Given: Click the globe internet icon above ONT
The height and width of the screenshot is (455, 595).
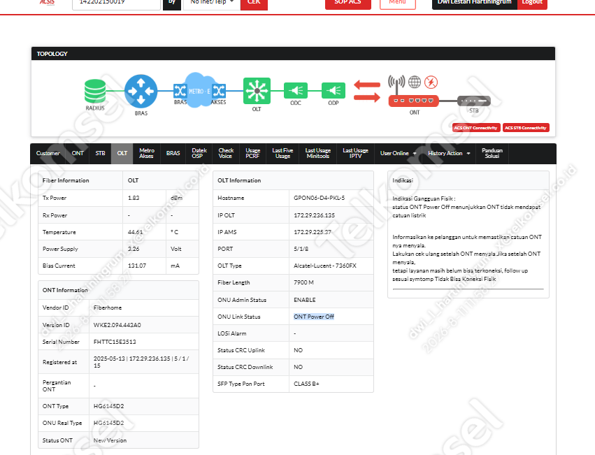Looking at the screenshot, I should click(415, 82).
